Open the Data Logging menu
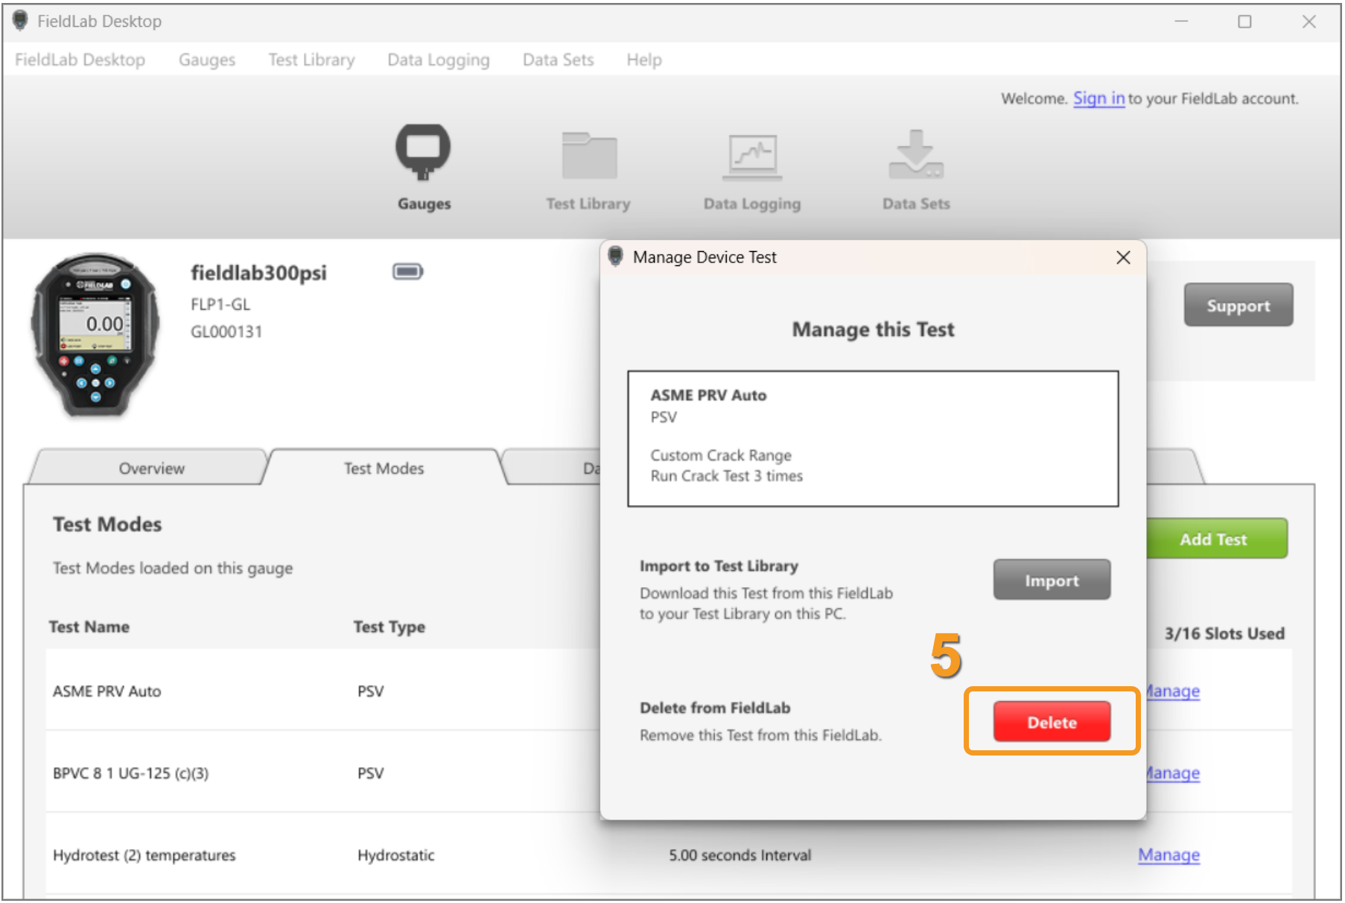 [439, 60]
